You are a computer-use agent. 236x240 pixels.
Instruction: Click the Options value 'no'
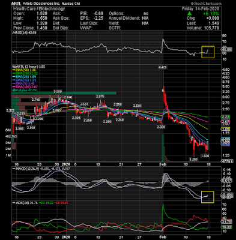[146, 14]
